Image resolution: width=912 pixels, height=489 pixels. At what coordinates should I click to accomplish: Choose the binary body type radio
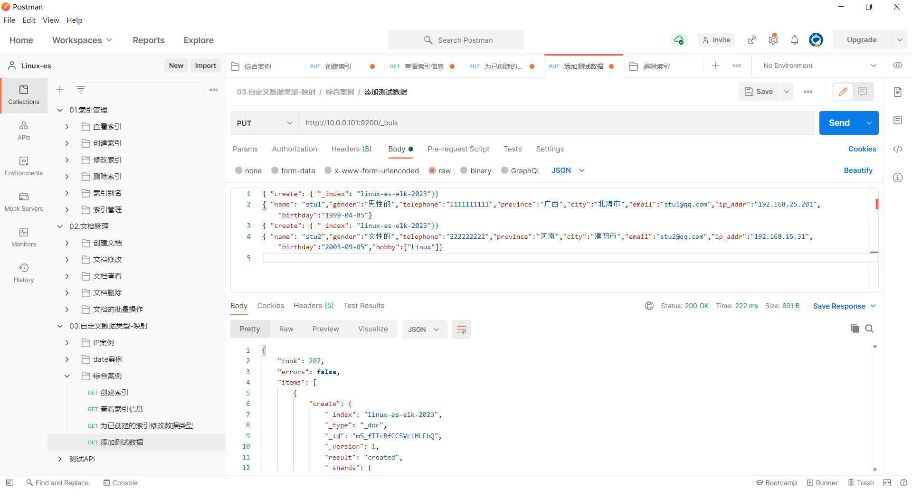[x=464, y=170]
